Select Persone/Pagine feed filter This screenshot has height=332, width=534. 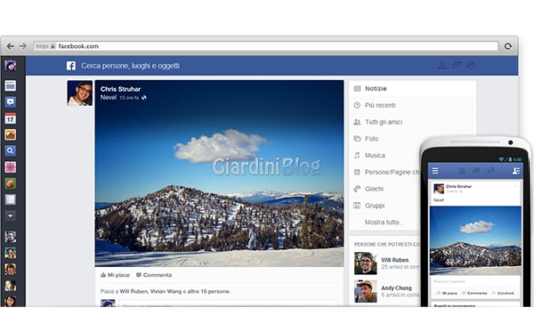tap(384, 172)
